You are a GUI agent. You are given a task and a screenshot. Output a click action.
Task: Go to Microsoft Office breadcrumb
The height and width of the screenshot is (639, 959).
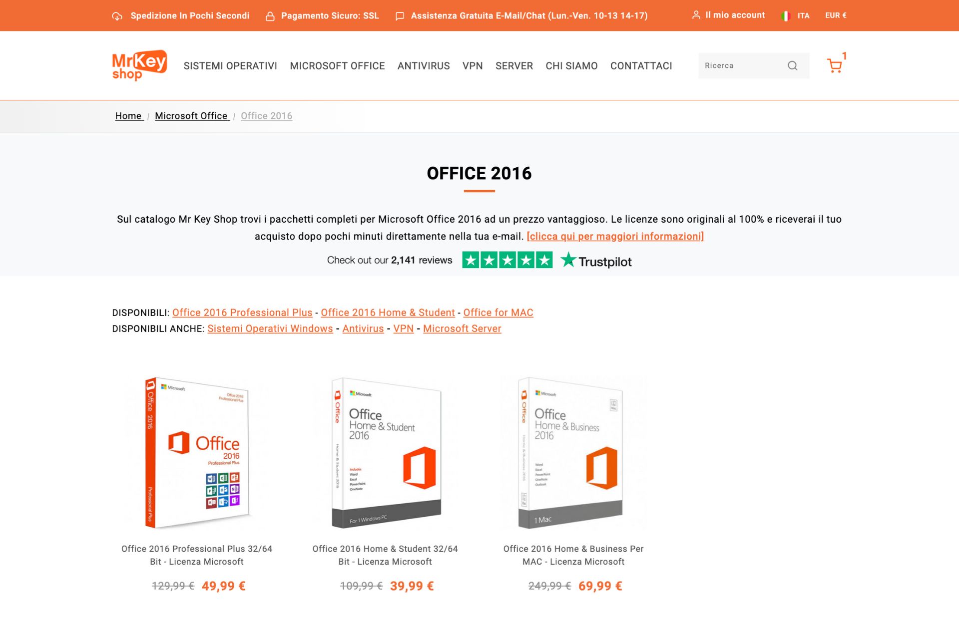[x=192, y=116]
